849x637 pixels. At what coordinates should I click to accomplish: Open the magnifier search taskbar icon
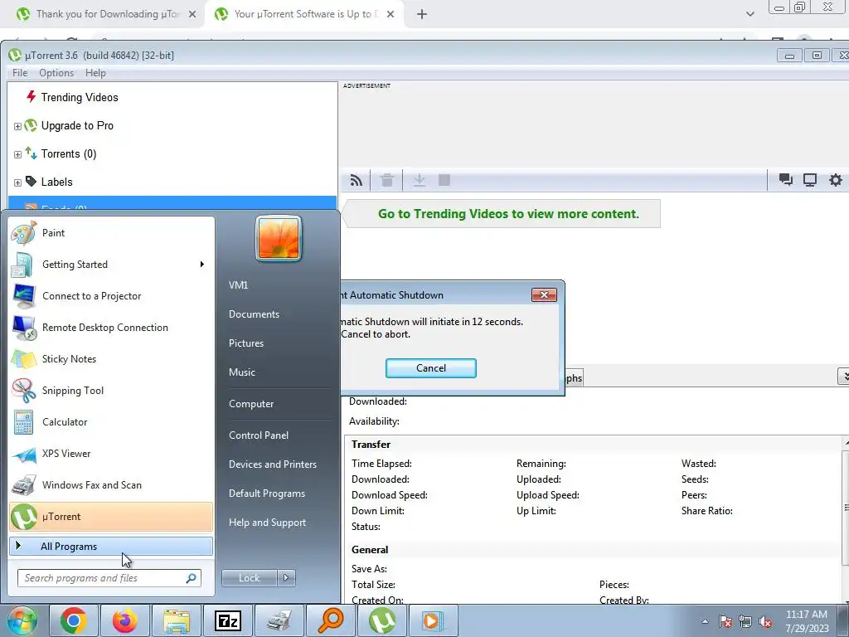[330, 620]
